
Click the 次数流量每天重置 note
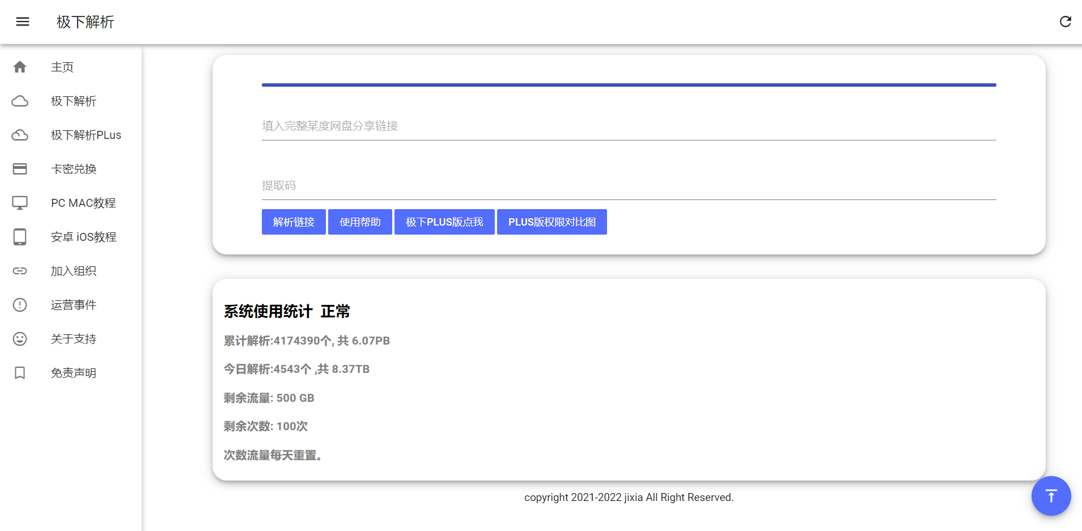(x=273, y=455)
